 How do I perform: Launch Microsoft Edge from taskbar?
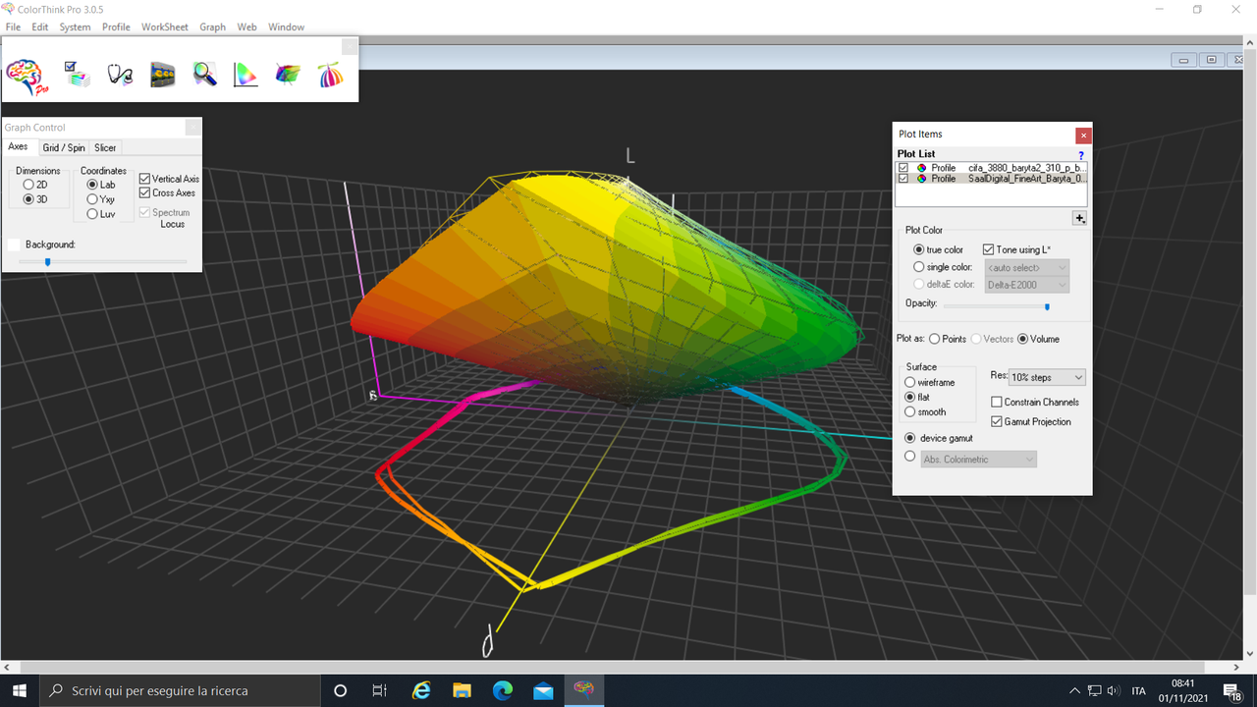pyautogui.click(x=503, y=690)
